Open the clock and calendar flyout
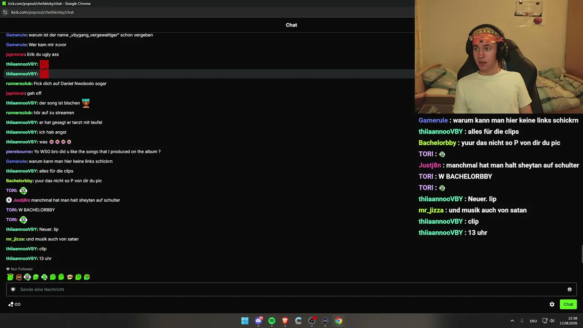Image resolution: width=583 pixels, height=328 pixels. pos(569,321)
